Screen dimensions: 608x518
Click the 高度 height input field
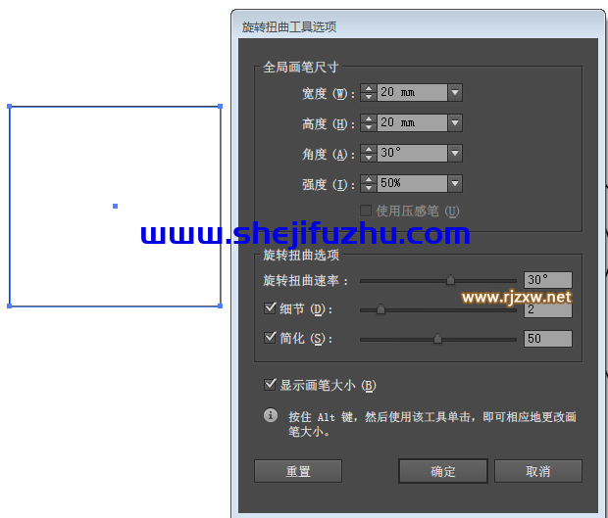(412, 122)
